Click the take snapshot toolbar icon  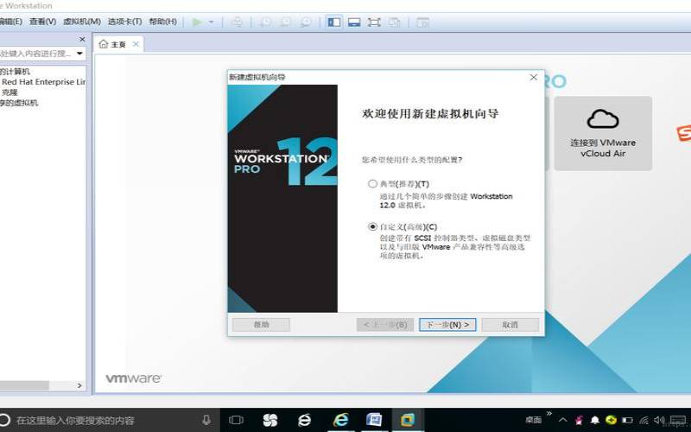[266, 22]
